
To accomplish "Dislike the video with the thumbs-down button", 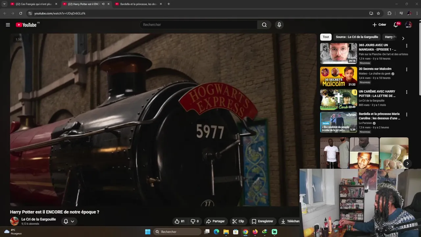I will pyautogui.click(x=195, y=221).
